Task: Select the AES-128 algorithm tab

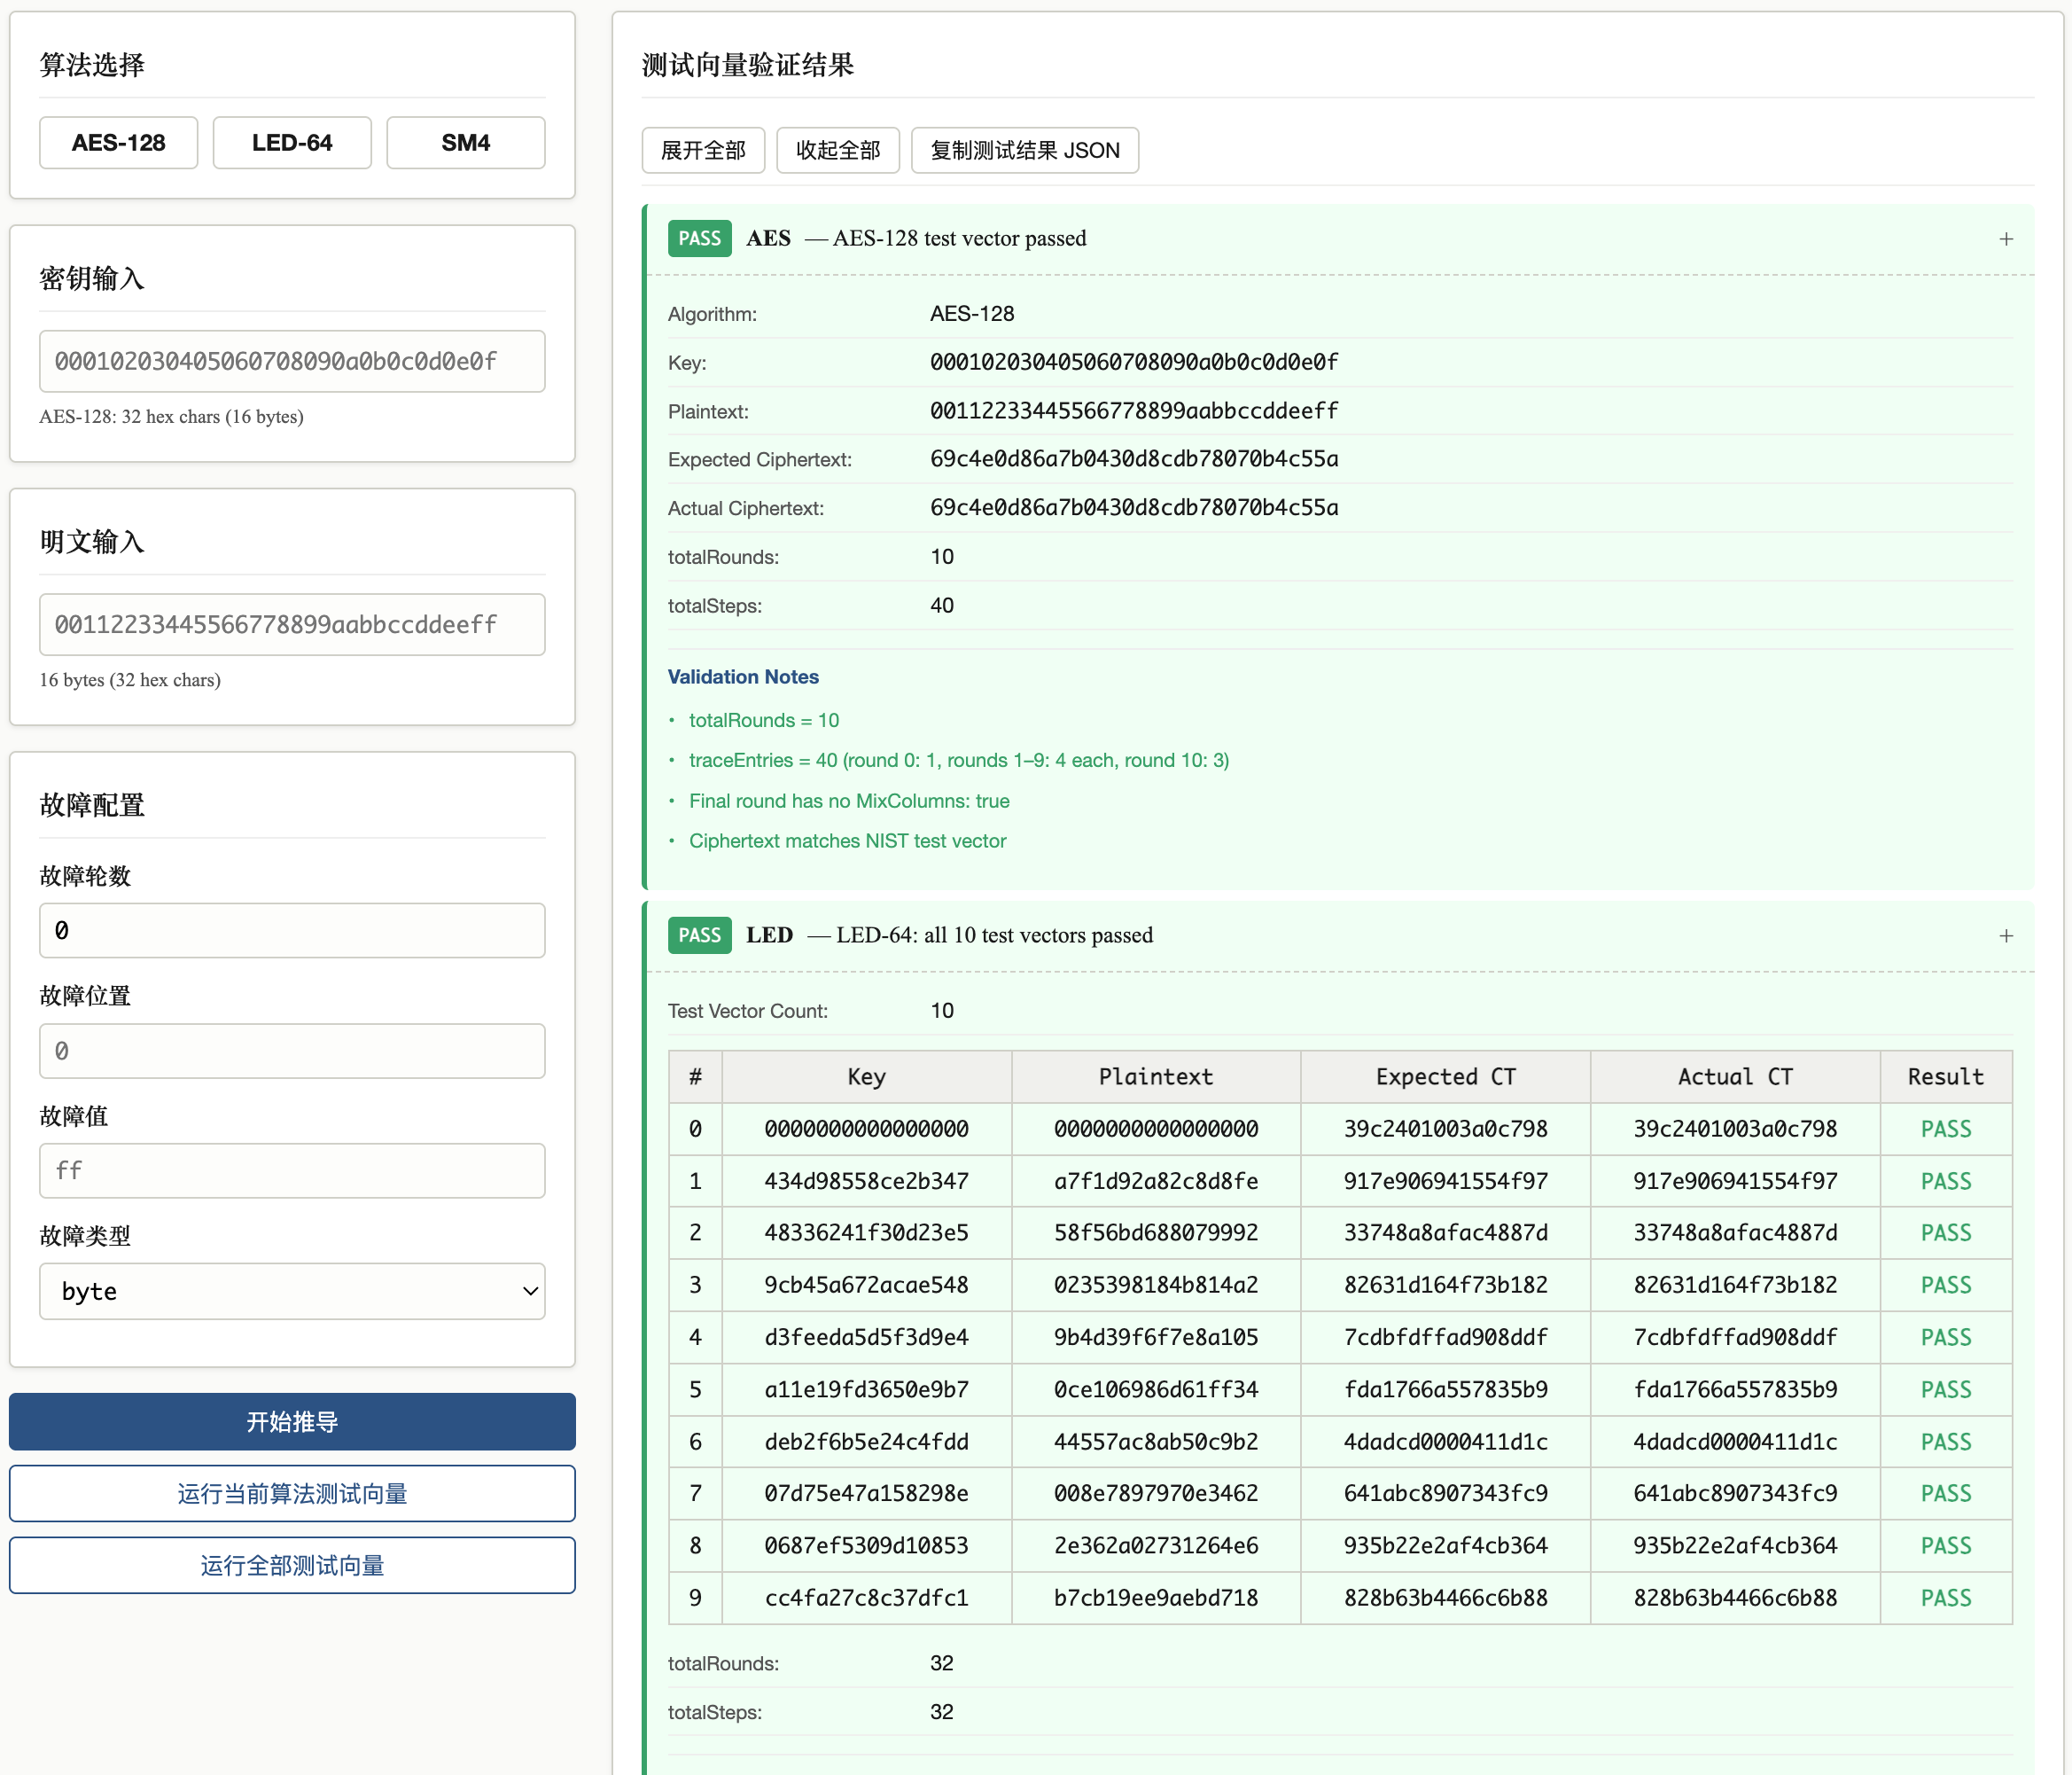Action: pyautogui.click(x=118, y=143)
